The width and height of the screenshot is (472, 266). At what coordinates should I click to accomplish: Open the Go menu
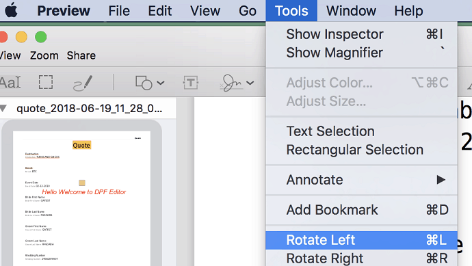248,11
